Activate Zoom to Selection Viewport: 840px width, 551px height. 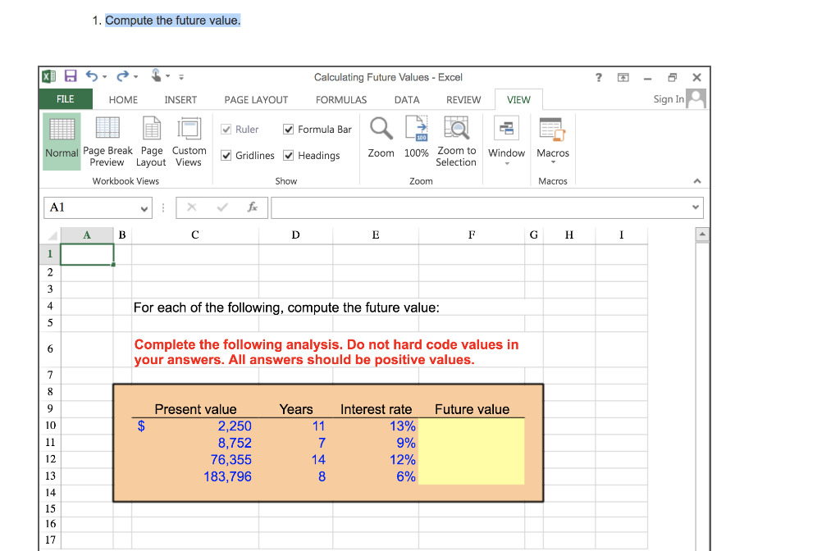456,136
